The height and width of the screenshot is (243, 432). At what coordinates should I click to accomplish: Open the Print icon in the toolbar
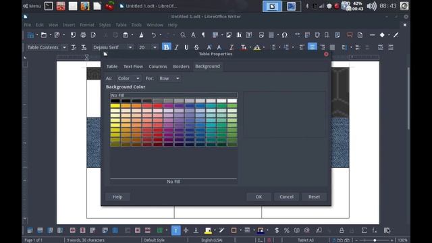pyautogui.click(x=83, y=35)
